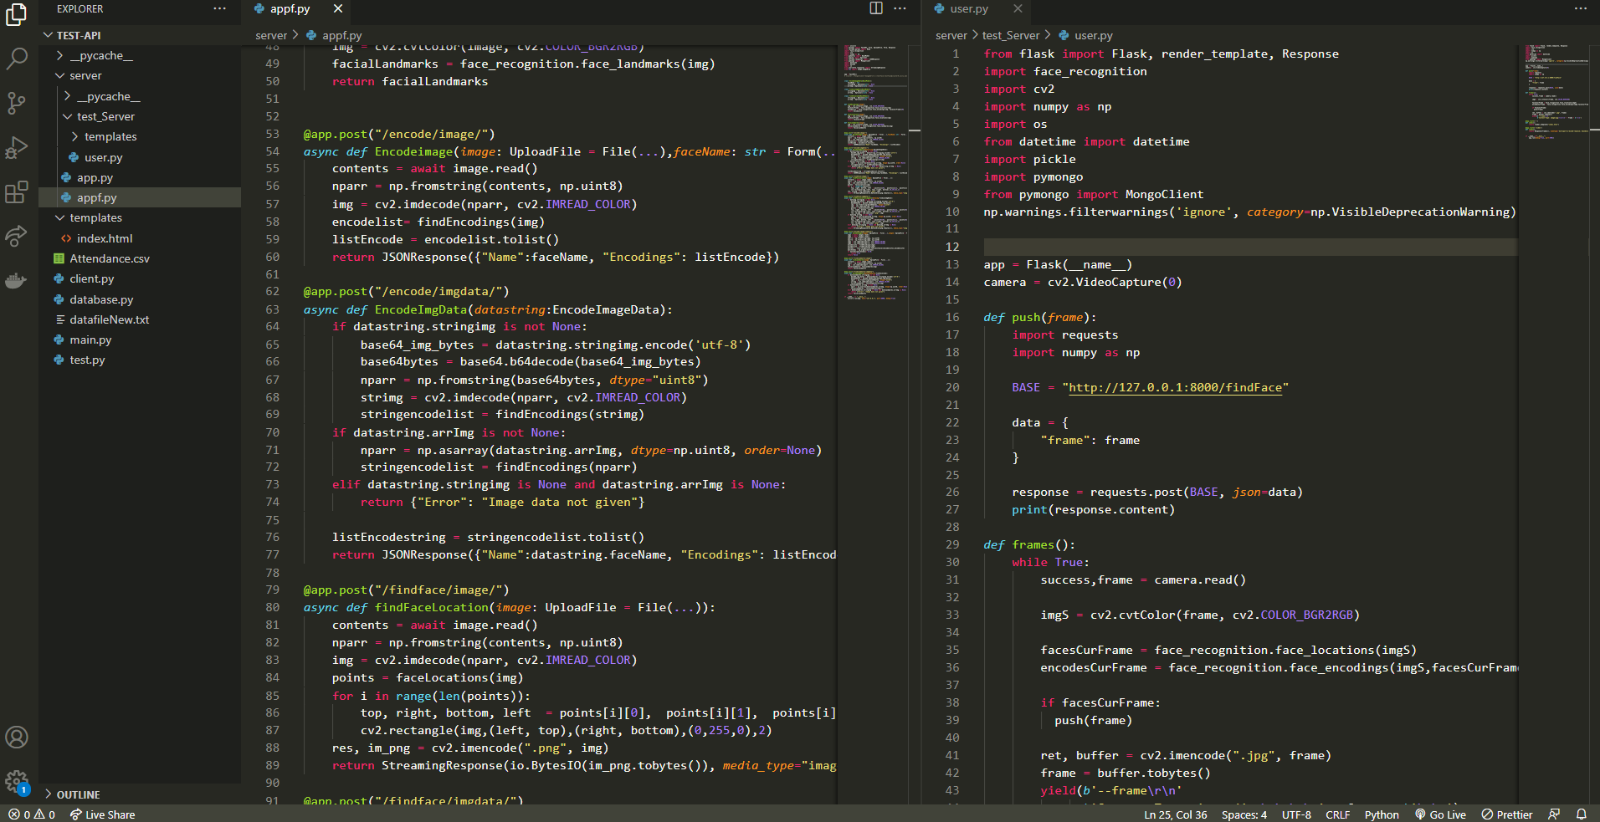Click the server breadcrumb above appf.py

click(x=271, y=35)
